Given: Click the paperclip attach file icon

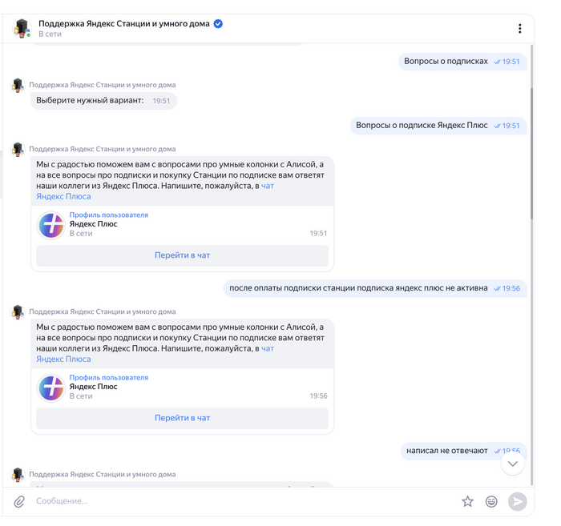Looking at the screenshot, I should coord(20,501).
